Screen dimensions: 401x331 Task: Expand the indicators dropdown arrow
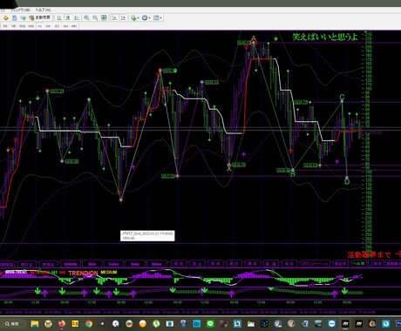click(x=138, y=18)
